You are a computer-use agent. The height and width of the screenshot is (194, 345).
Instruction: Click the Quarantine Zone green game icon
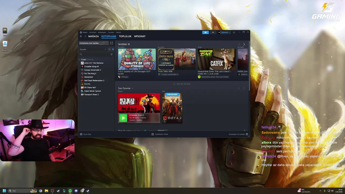click(199, 77)
